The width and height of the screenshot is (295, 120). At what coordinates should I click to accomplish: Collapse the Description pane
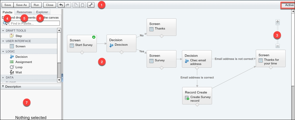pos(3,87)
